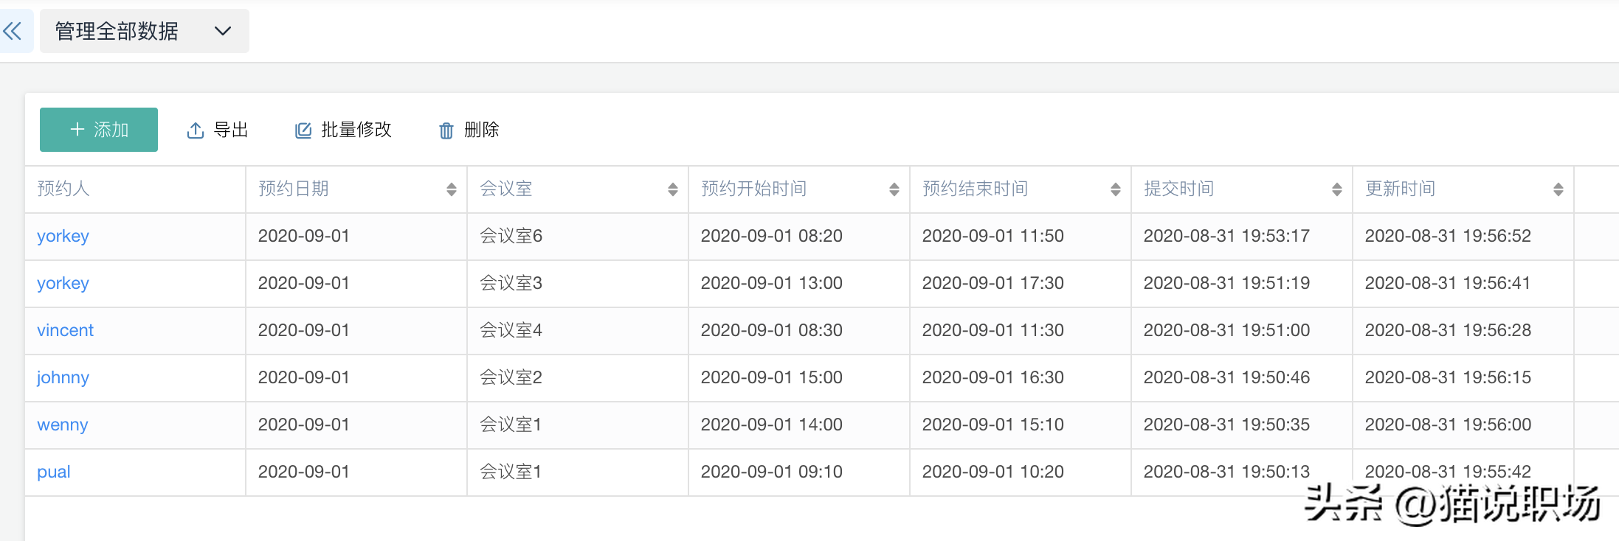This screenshot has width=1619, height=541.
Task: Open the pual booking record
Action: (x=54, y=472)
